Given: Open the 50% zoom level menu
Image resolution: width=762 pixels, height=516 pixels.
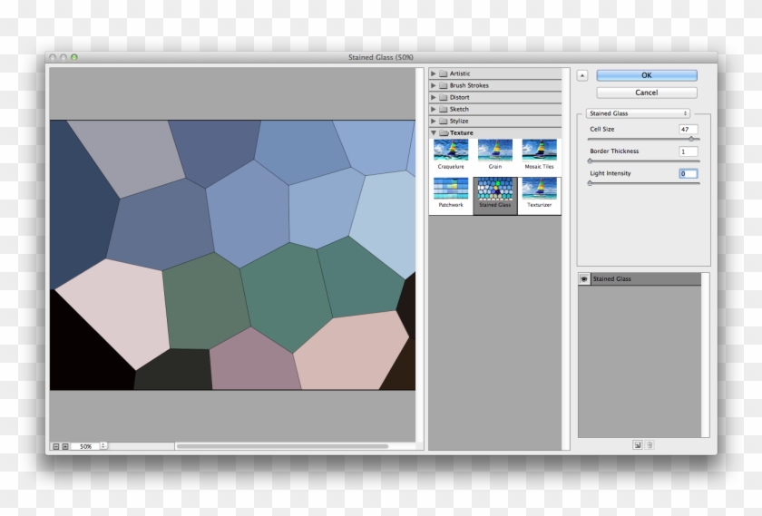Looking at the screenshot, I should 103,446.
